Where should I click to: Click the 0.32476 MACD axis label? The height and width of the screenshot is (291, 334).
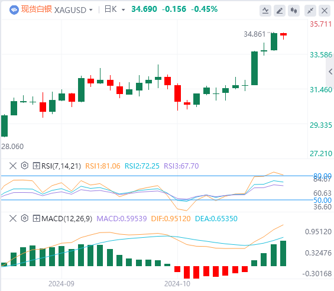click(x=318, y=253)
